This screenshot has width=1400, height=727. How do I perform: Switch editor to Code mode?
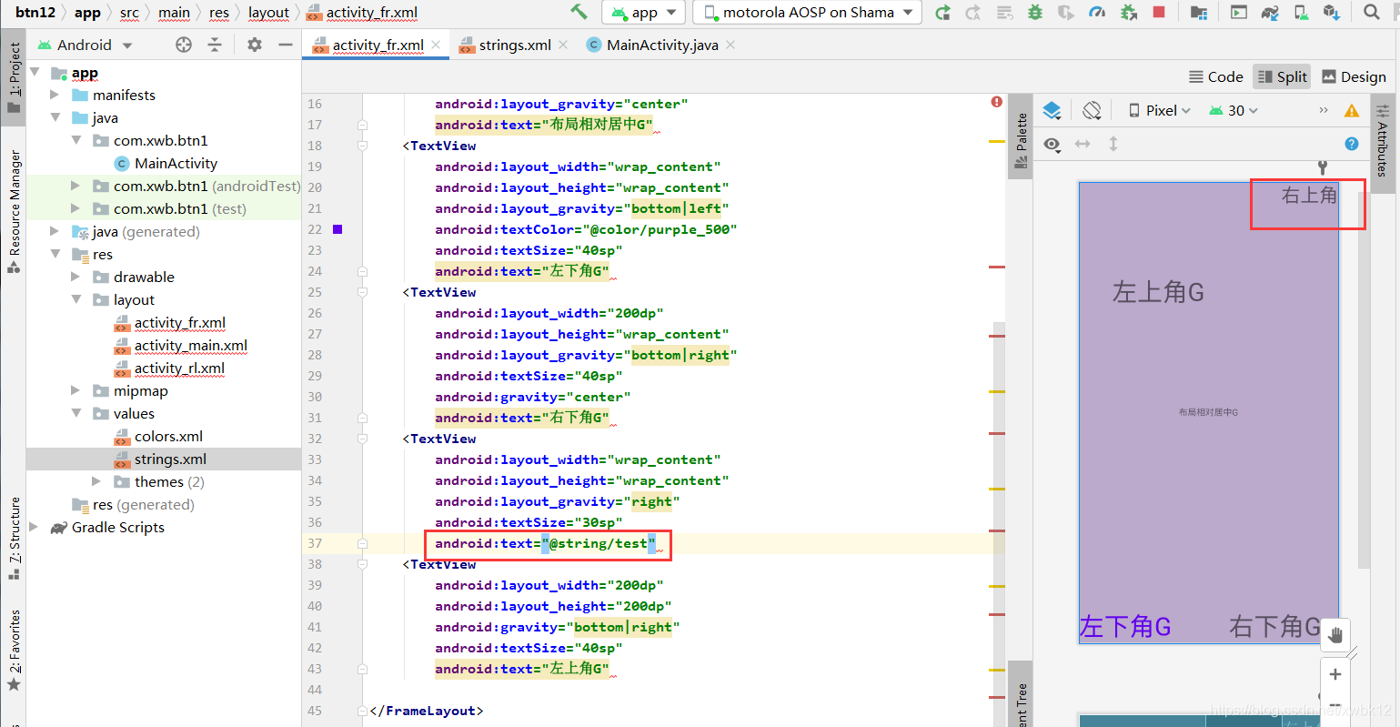pyautogui.click(x=1216, y=76)
